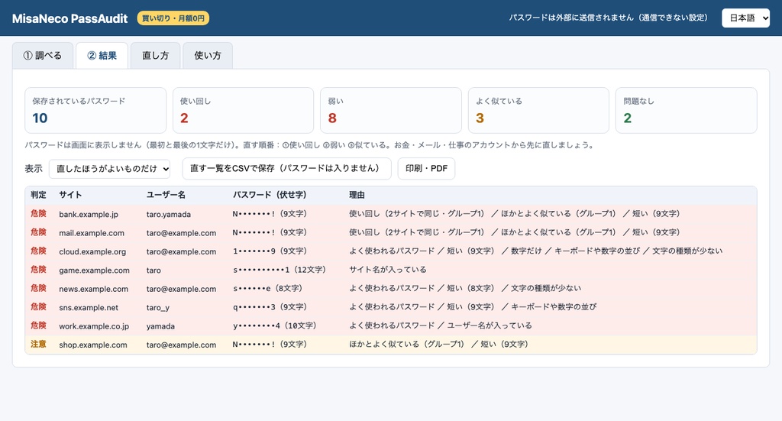The image size is (782, 421).
Task: Click the yamada username cell
Action: [160, 326]
